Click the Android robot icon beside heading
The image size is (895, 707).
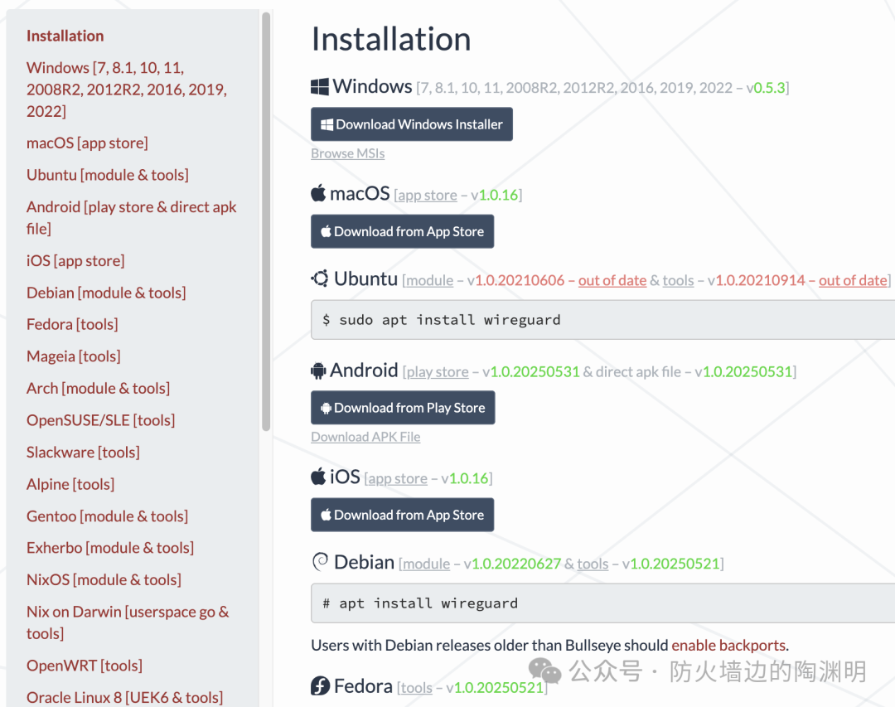point(318,370)
